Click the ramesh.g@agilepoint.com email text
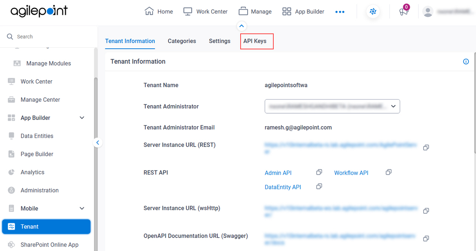 click(x=298, y=127)
